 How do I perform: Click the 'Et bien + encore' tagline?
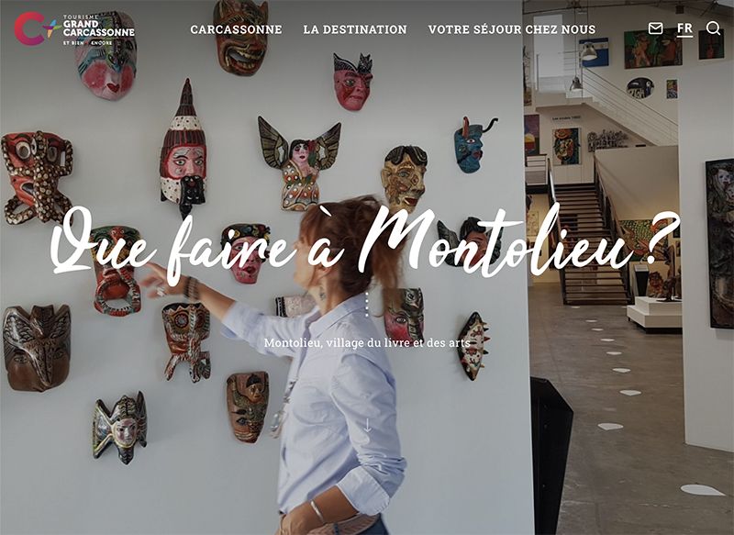pos(87,42)
